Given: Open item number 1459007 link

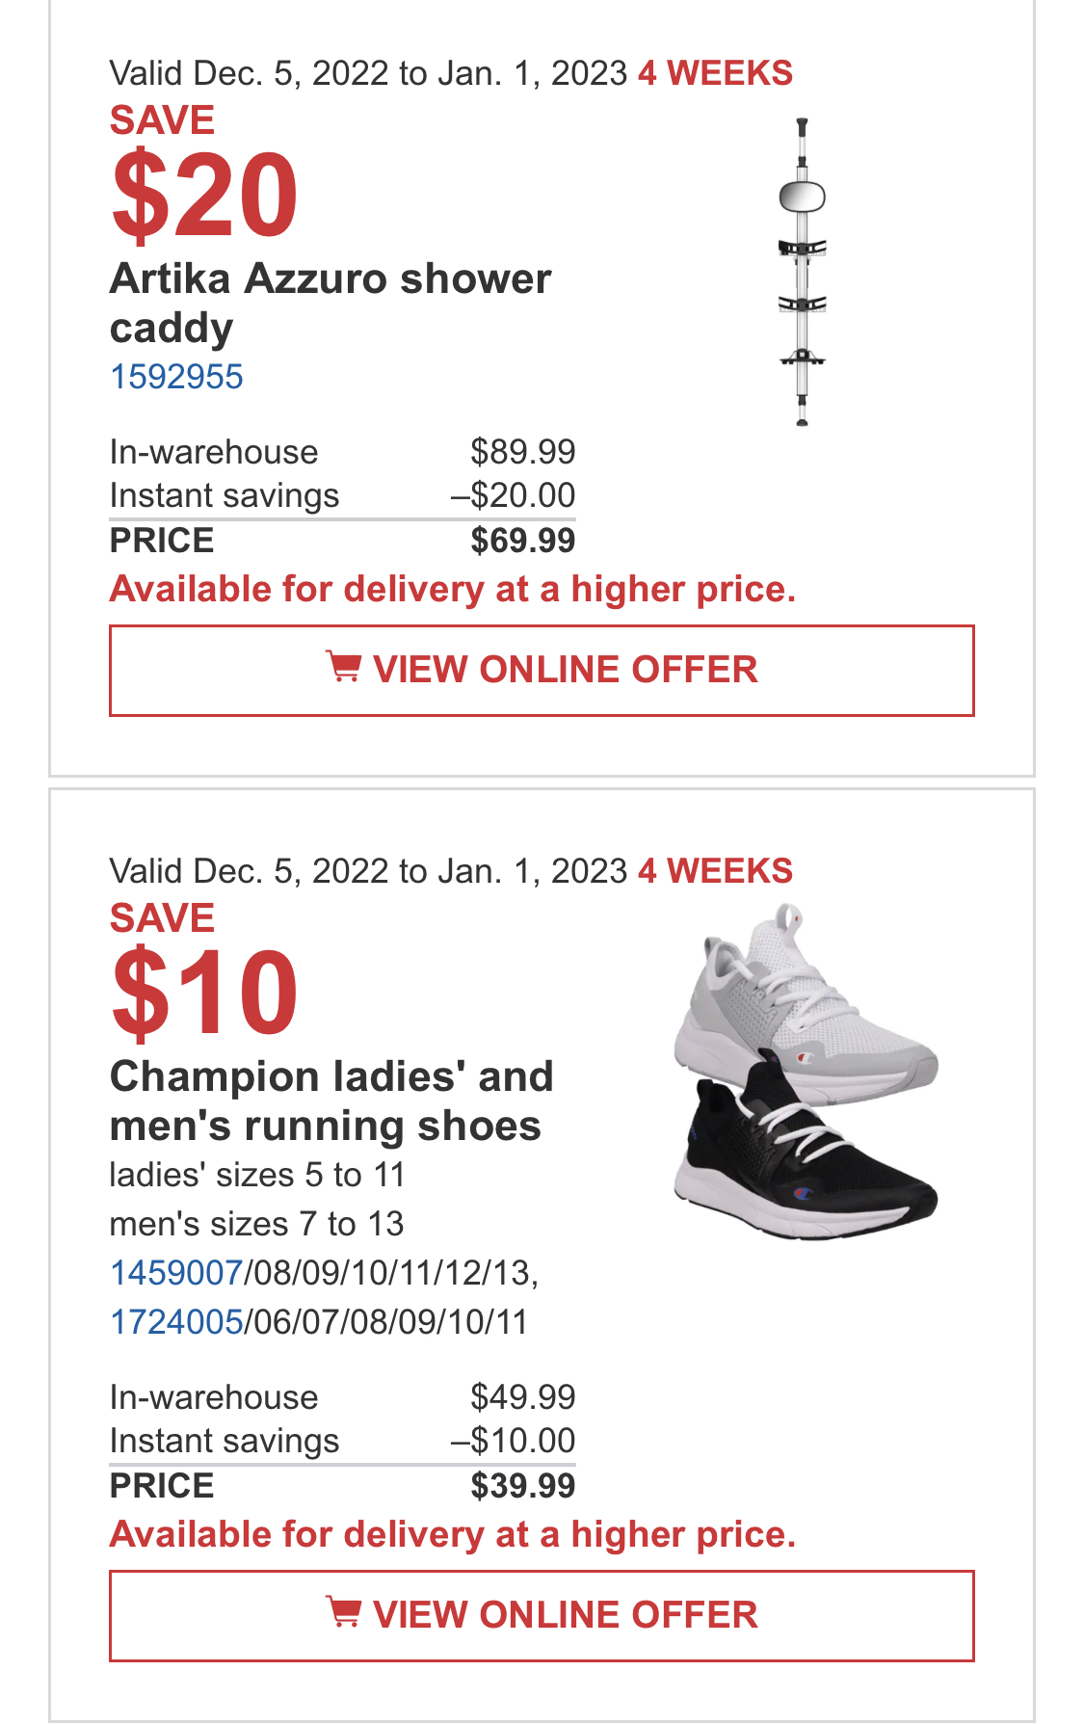Looking at the screenshot, I should click(176, 1273).
